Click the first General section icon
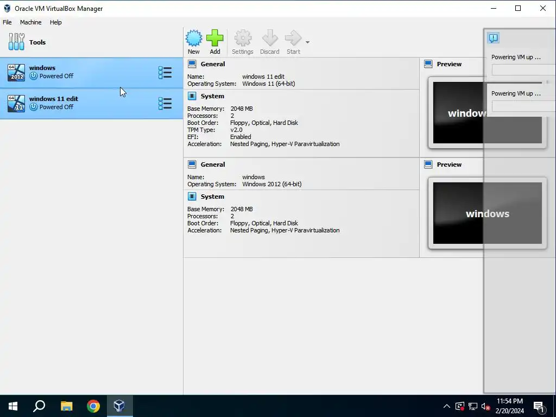Screen dimensions: 556x417 point(192,64)
